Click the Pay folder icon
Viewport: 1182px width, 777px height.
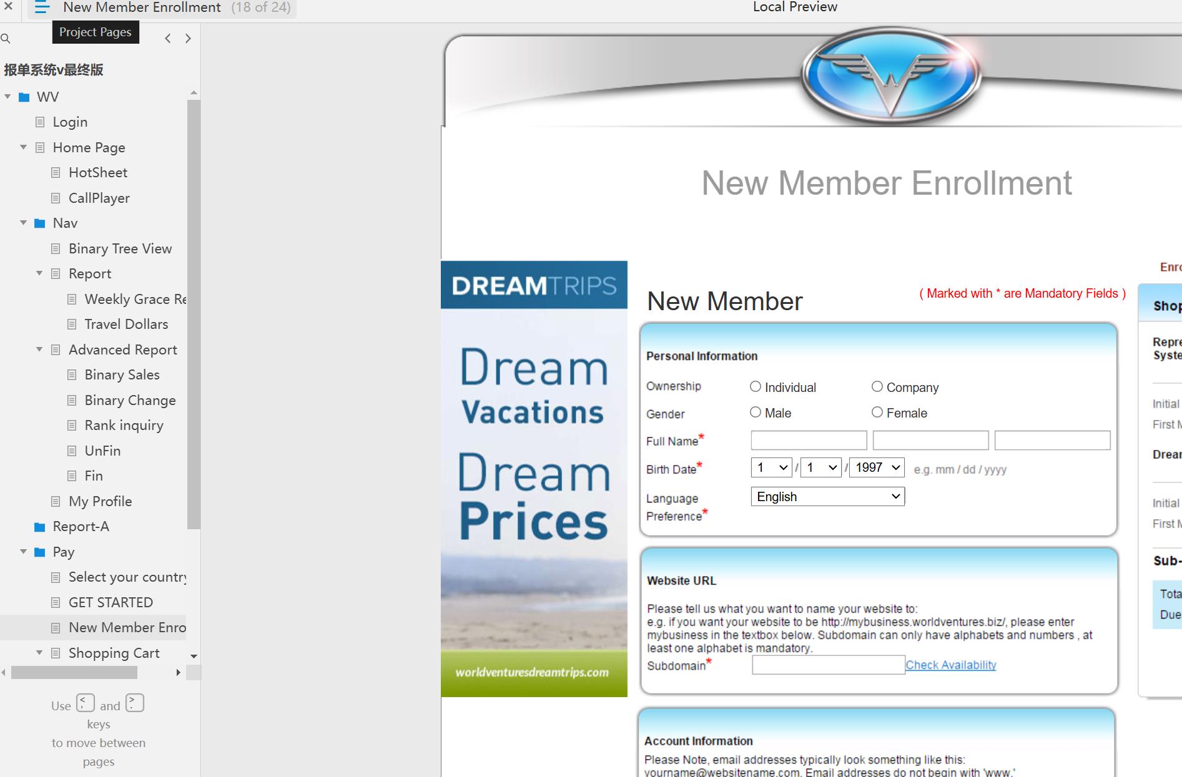coord(40,552)
